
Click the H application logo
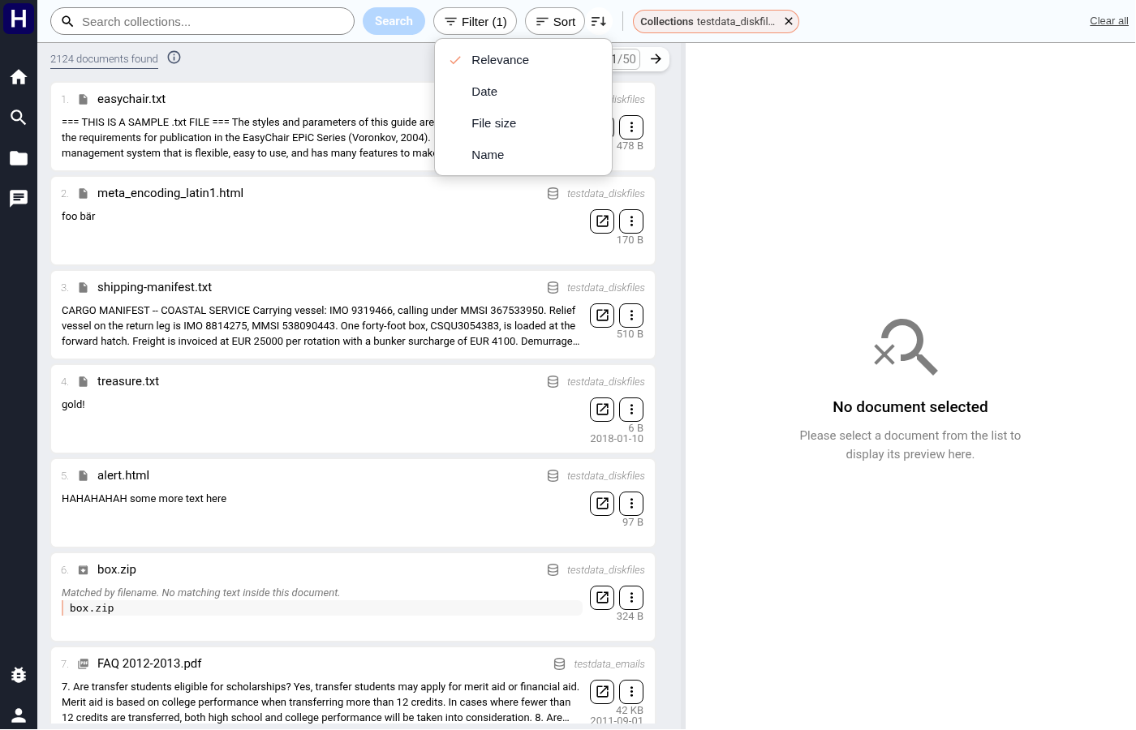19,18
